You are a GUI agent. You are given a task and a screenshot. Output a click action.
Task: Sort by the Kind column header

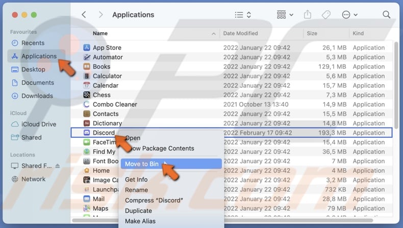click(x=358, y=34)
